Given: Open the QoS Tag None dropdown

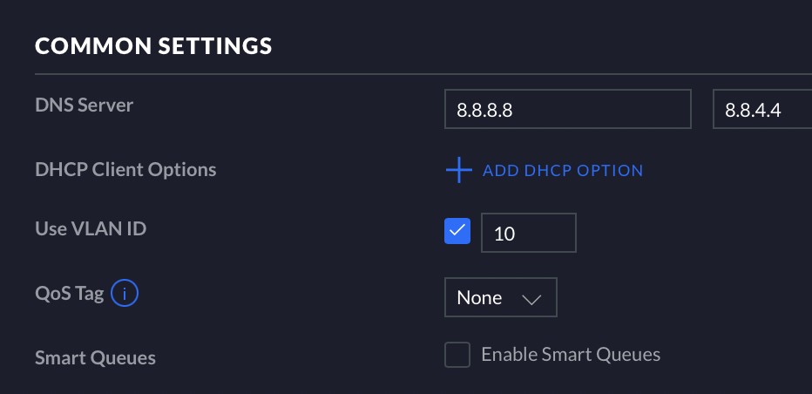Looking at the screenshot, I should [x=501, y=297].
